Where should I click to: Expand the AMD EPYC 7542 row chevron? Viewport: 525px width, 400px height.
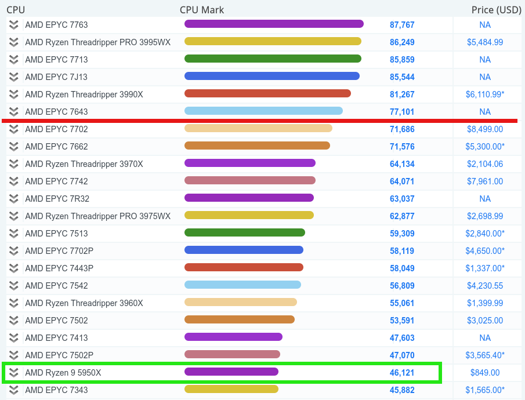pos(14,286)
